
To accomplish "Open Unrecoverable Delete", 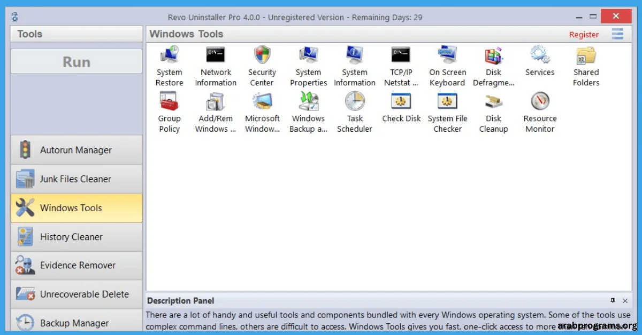I will 77,294.
